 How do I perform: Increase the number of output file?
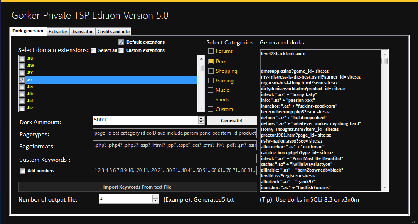tap(155, 197)
